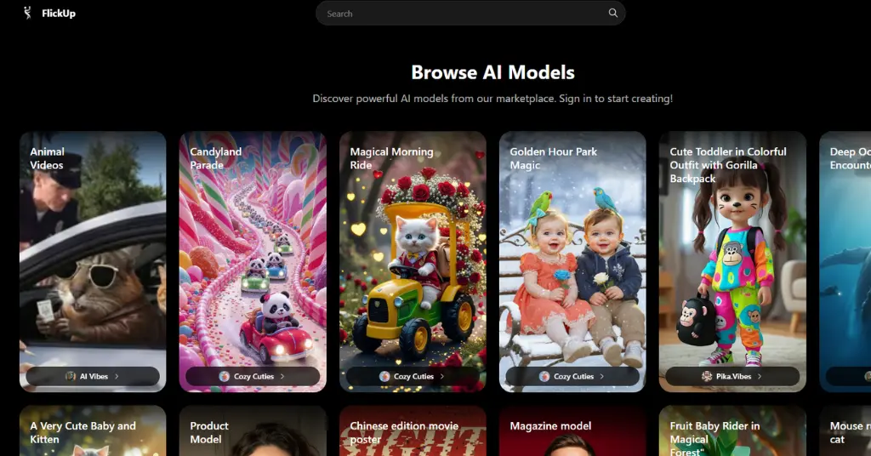Select the Magical Morning Ride thumbnail
Viewport: 871px width, 456px height.
point(413,261)
